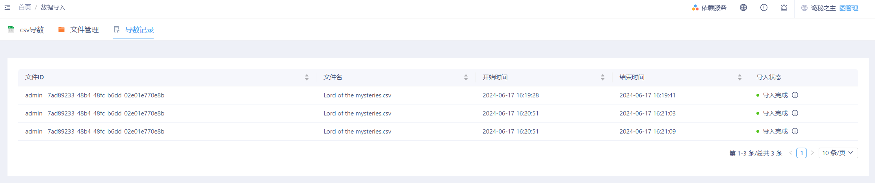Collapse the sidebar menu icon

(7, 7)
